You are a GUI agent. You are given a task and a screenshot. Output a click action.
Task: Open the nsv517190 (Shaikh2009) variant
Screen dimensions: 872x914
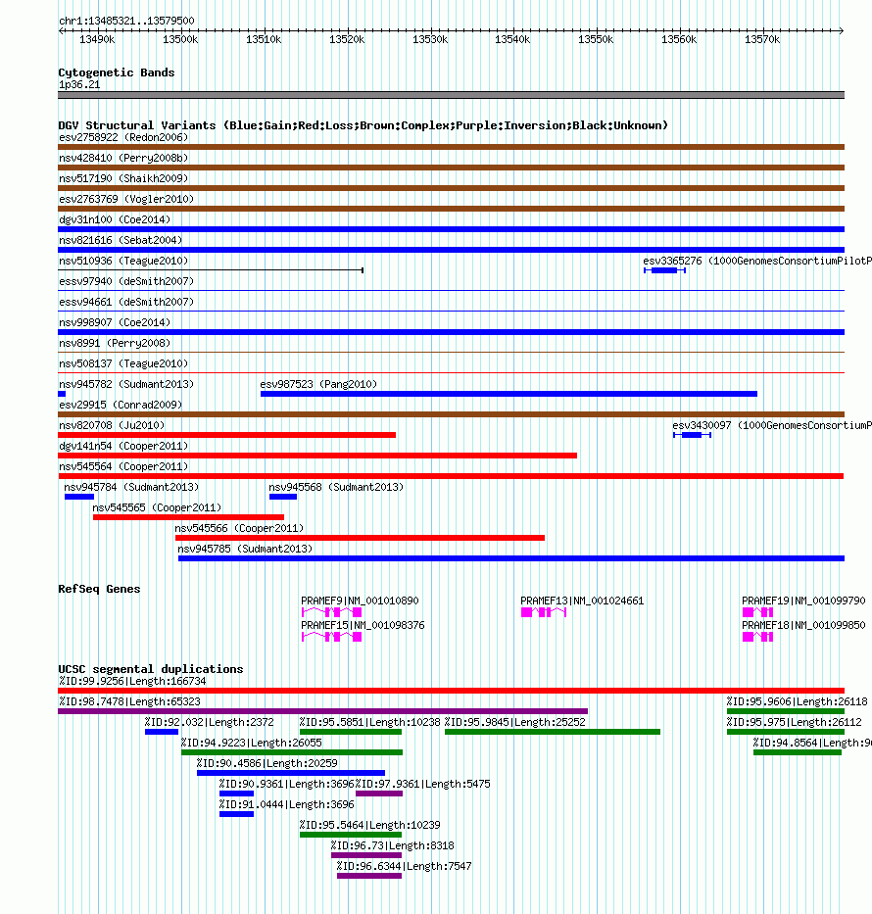click(451, 188)
